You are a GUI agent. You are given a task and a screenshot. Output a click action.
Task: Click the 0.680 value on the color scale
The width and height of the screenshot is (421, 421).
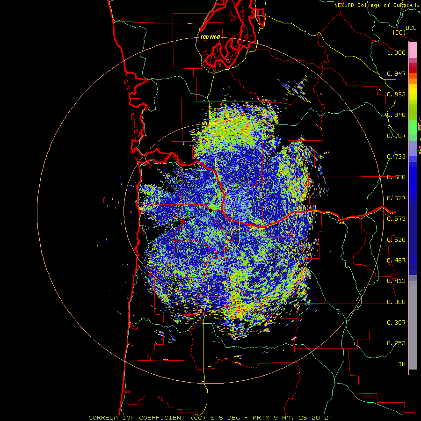(396, 177)
